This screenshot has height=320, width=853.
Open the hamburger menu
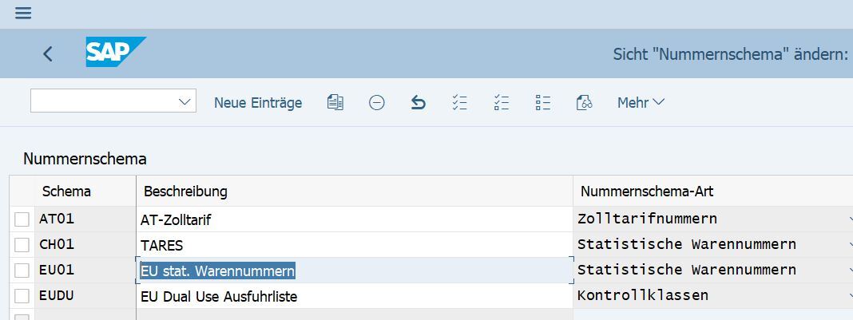click(23, 13)
